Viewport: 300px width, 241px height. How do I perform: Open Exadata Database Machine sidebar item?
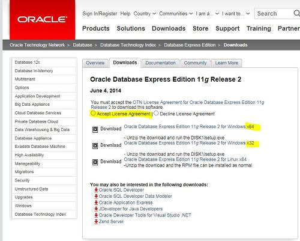pos(44,147)
